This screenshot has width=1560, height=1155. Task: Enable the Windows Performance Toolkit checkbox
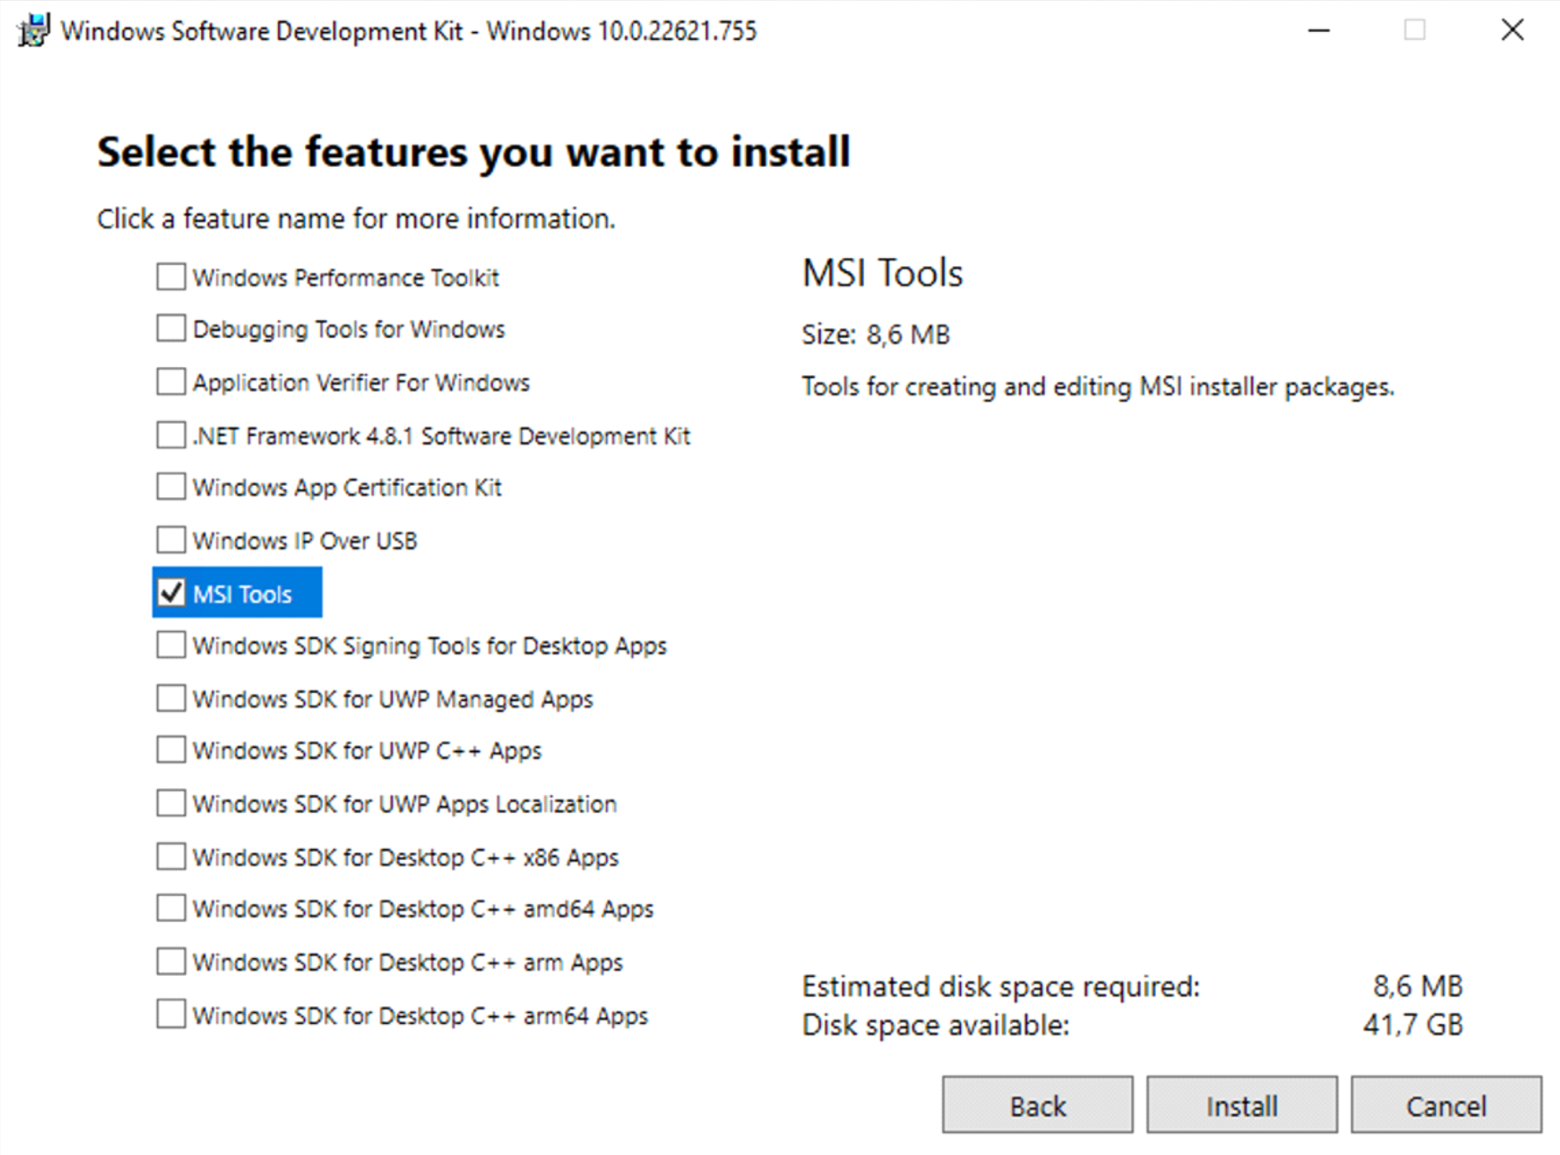(171, 277)
